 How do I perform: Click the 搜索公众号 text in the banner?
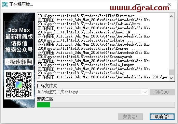[x=19, y=50]
